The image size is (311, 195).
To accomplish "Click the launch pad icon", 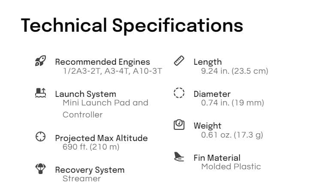I will click(40, 93).
